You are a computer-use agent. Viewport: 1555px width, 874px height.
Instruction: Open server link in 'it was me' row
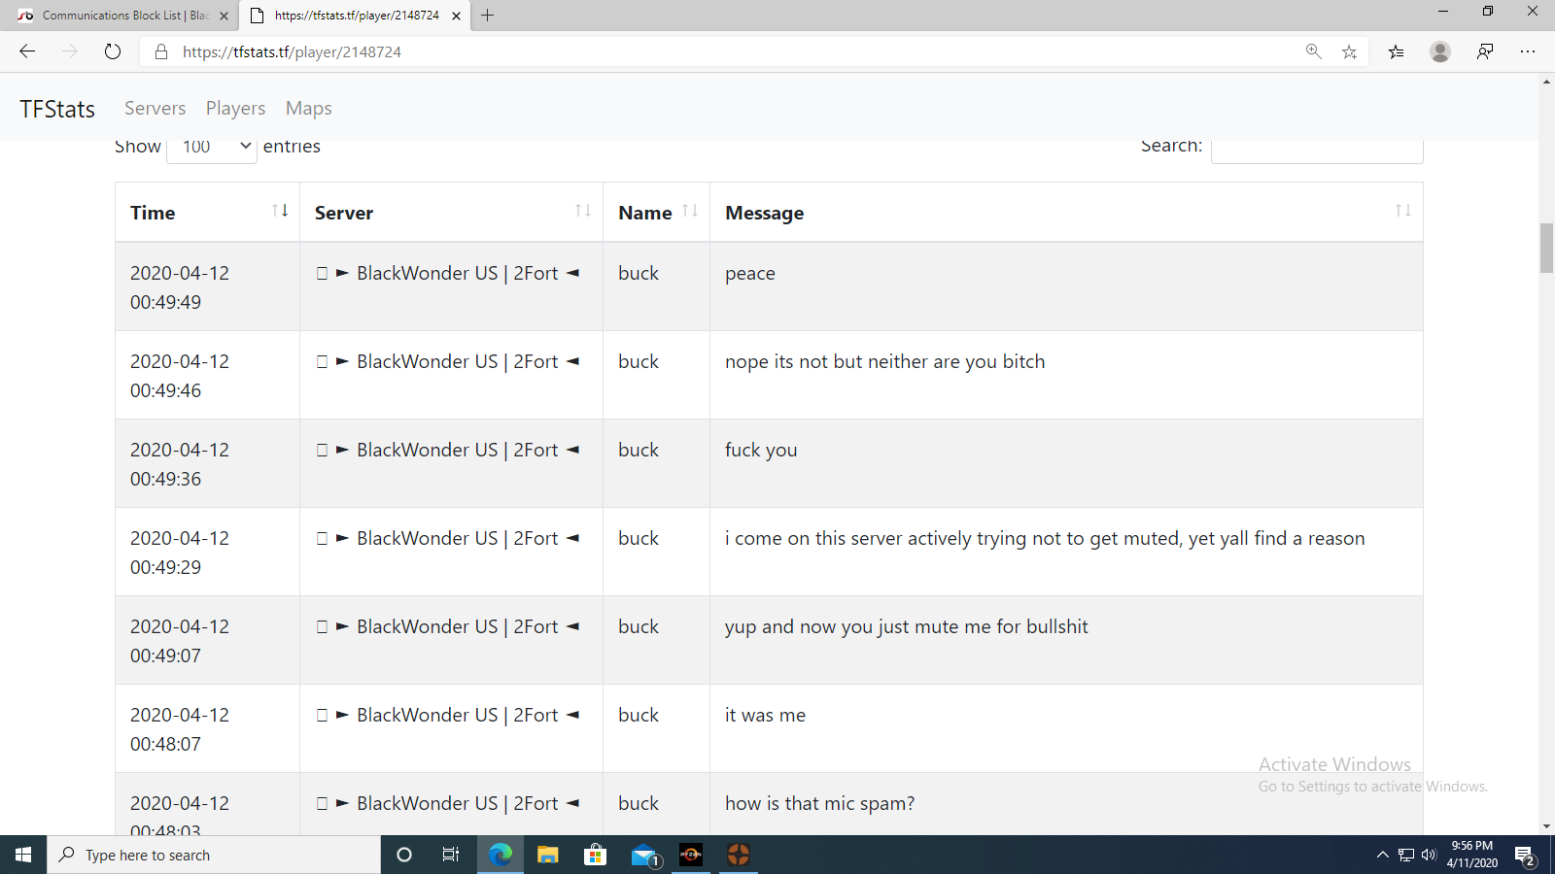[x=448, y=715]
